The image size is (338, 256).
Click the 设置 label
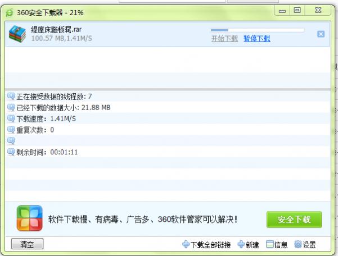(309, 245)
